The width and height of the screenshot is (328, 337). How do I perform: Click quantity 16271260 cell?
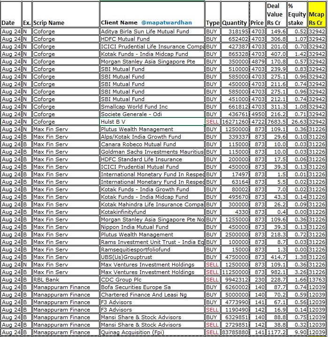click(235, 122)
